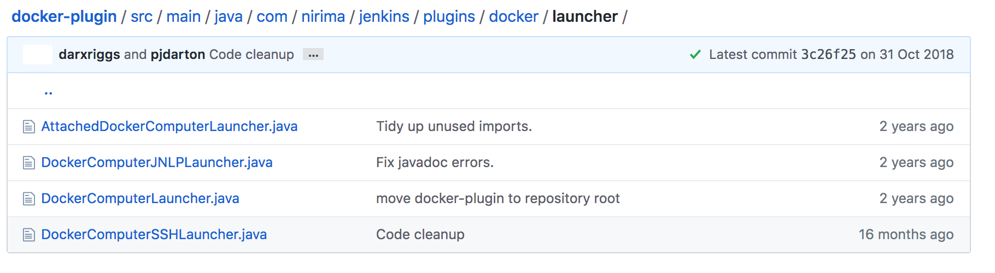
Task: Open the plugins breadcrumb folder
Action: tap(449, 16)
